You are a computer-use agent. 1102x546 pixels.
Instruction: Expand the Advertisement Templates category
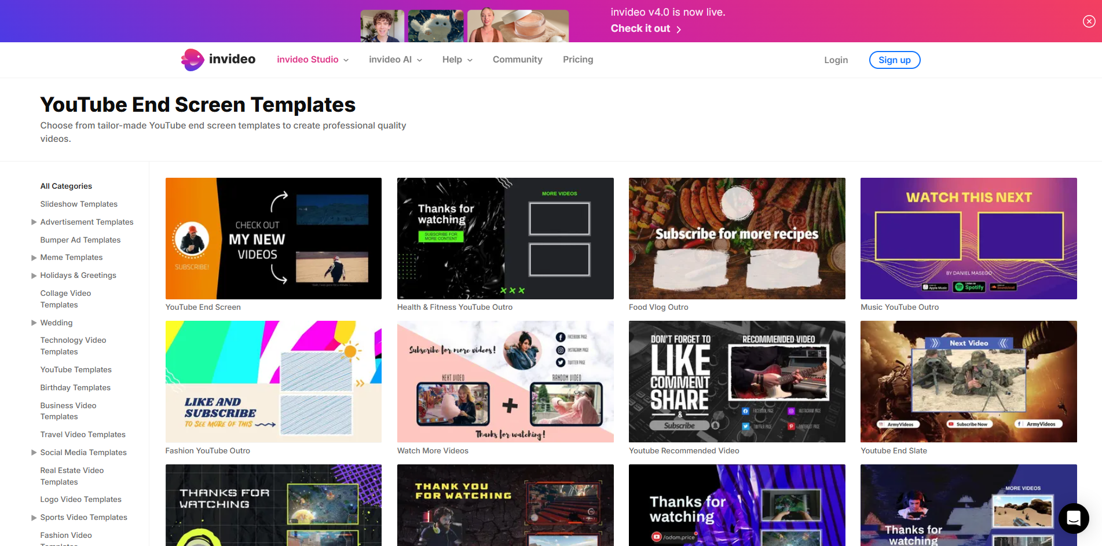[34, 222]
